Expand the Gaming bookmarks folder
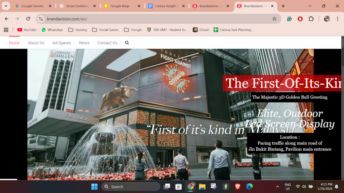Screen dimensions: 344x193 coord(78,30)
